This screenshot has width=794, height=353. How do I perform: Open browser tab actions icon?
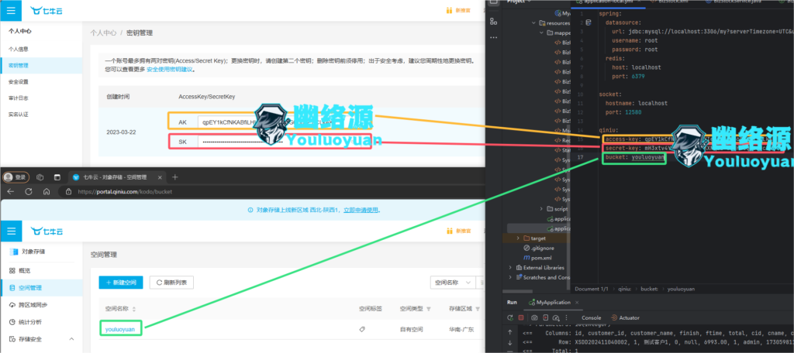coord(57,177)
